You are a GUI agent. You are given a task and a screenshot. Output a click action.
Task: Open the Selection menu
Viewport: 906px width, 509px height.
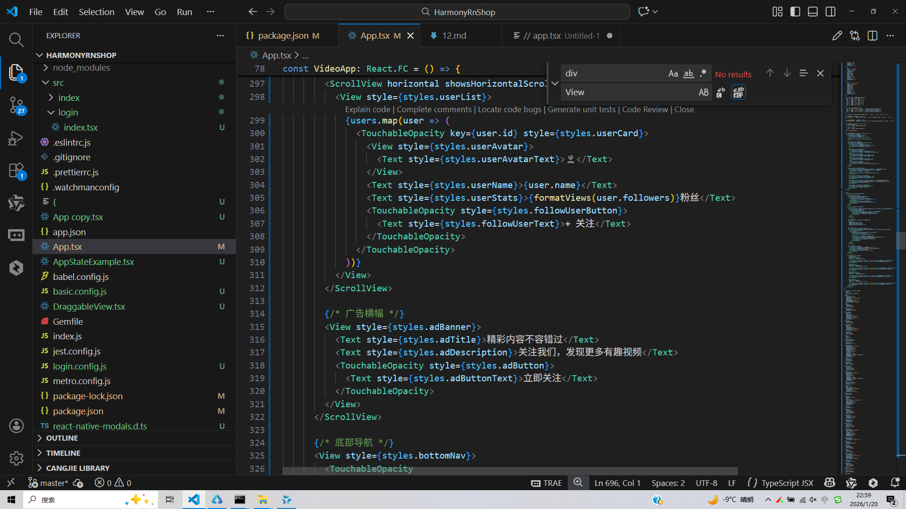click(x=96, y=12)
